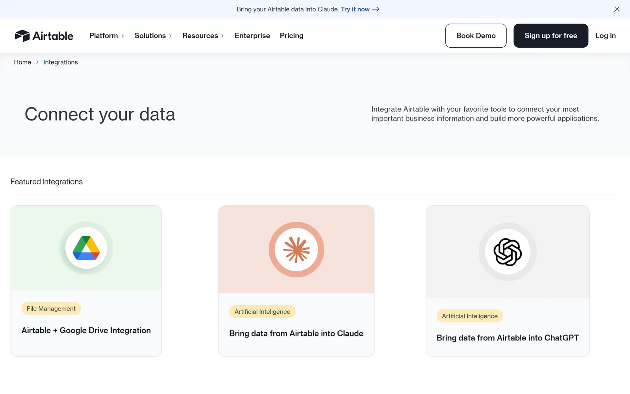Viewport: 630px width, 394px height.
Task: Click Artificial Inteligence tag on ChatGPT card
Action: coord(470,316)
